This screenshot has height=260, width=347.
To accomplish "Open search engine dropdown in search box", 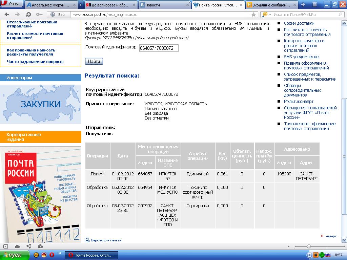I will click(x=270, y=15).
